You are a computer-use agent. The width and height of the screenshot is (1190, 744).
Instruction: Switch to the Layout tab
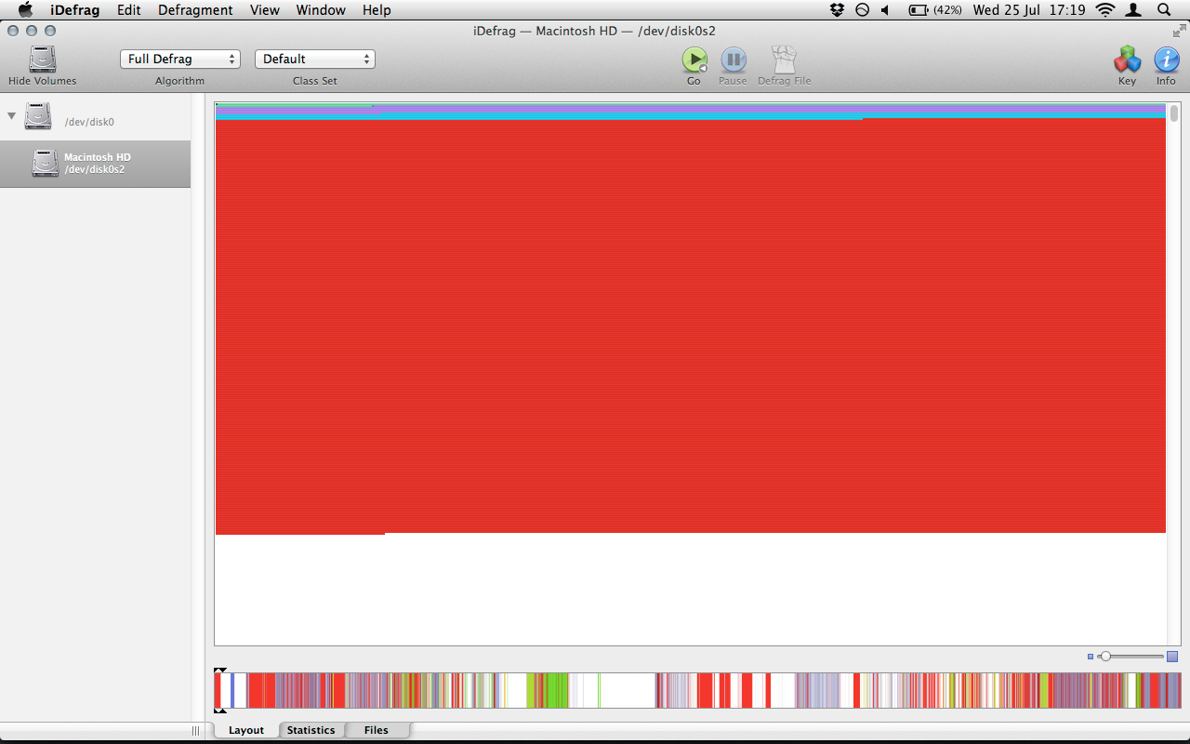click(x=246, y=730)
